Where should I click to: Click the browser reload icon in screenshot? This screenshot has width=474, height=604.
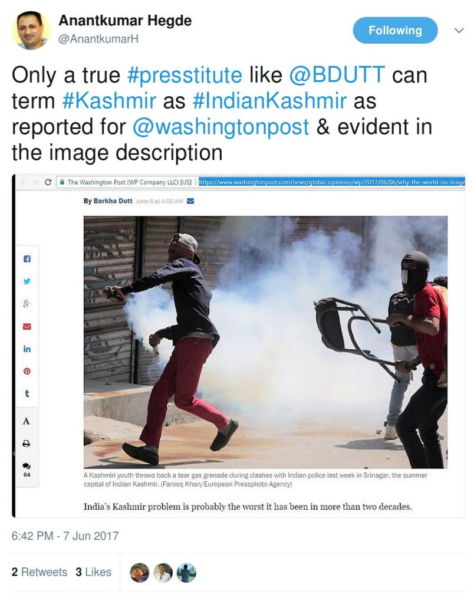[x=48, y=182]
